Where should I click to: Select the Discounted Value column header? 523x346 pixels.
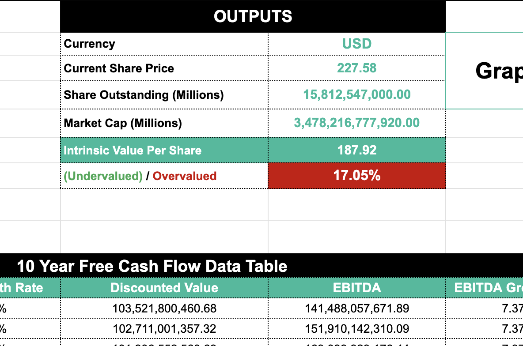164,288
